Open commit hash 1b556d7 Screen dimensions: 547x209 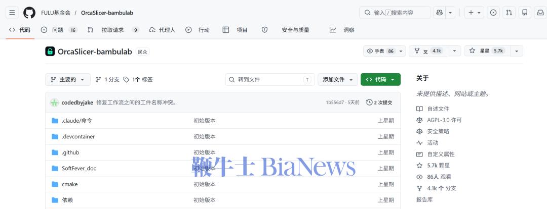tap(335, 102)
